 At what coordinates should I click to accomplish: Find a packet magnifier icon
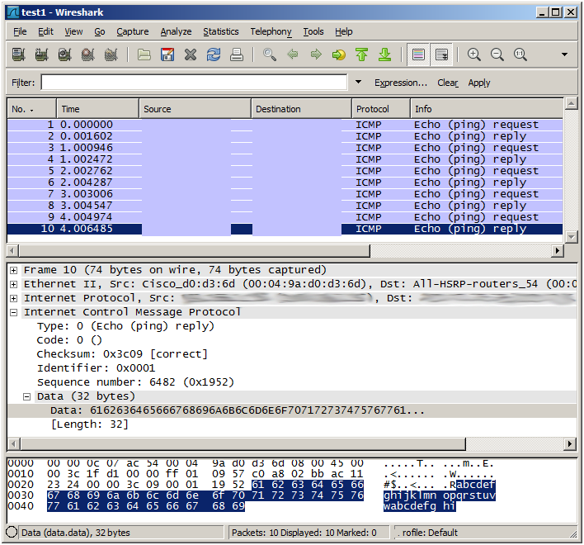(270, 54)
